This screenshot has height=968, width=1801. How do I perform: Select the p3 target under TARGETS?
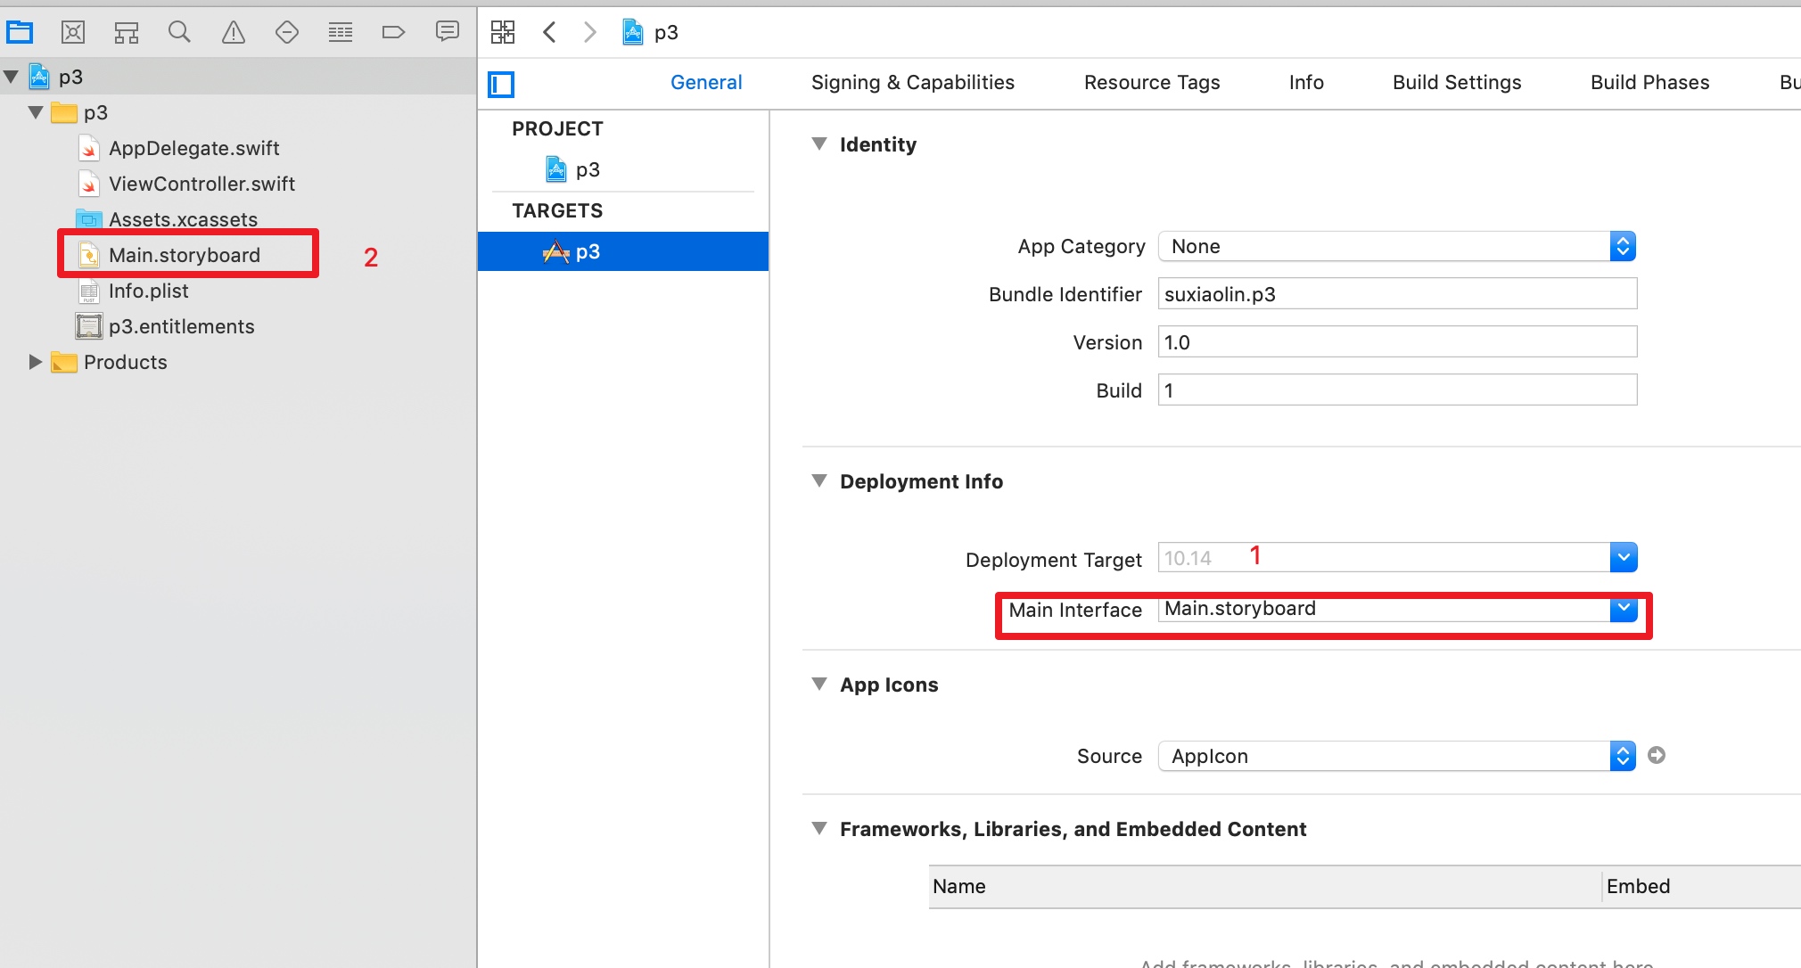[x=623, y=251]
